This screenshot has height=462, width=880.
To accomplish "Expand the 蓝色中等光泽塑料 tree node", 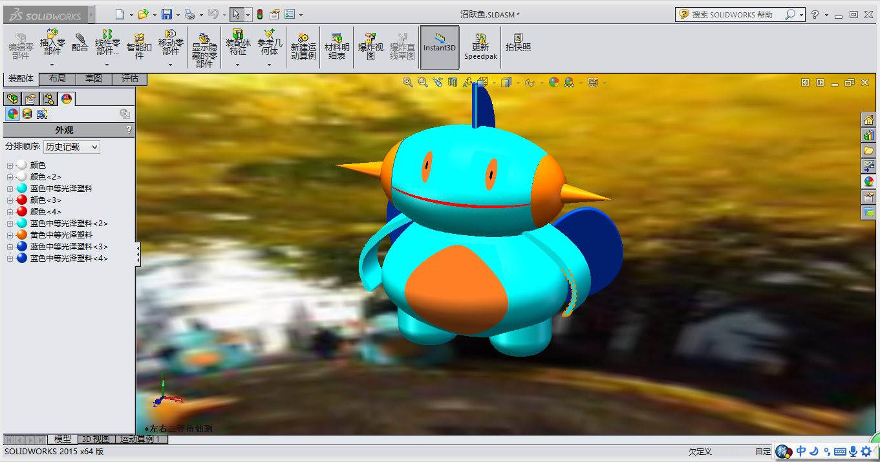I will coord(10,189).
